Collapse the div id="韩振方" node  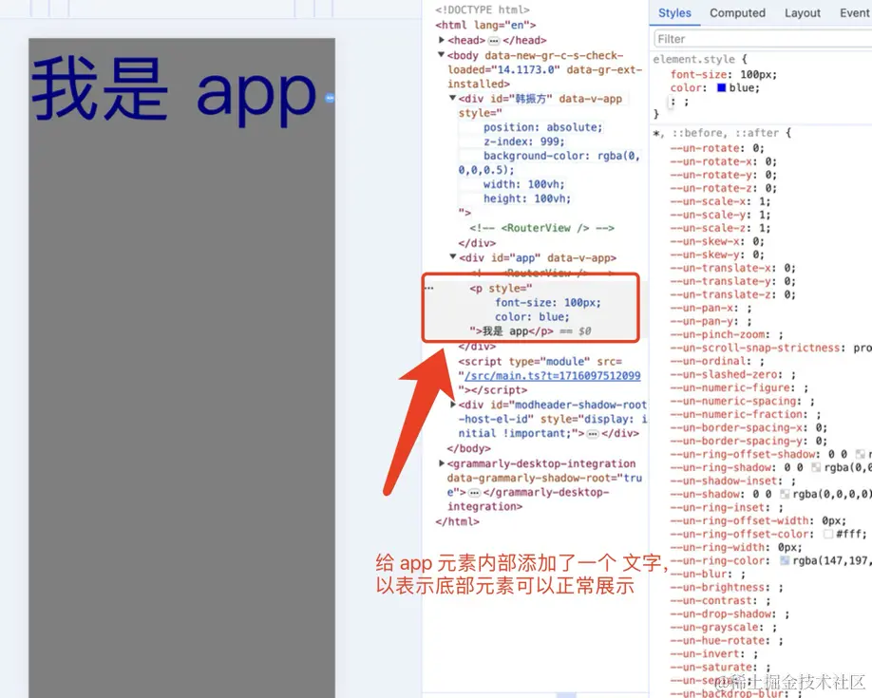click(x=453, y=98)
